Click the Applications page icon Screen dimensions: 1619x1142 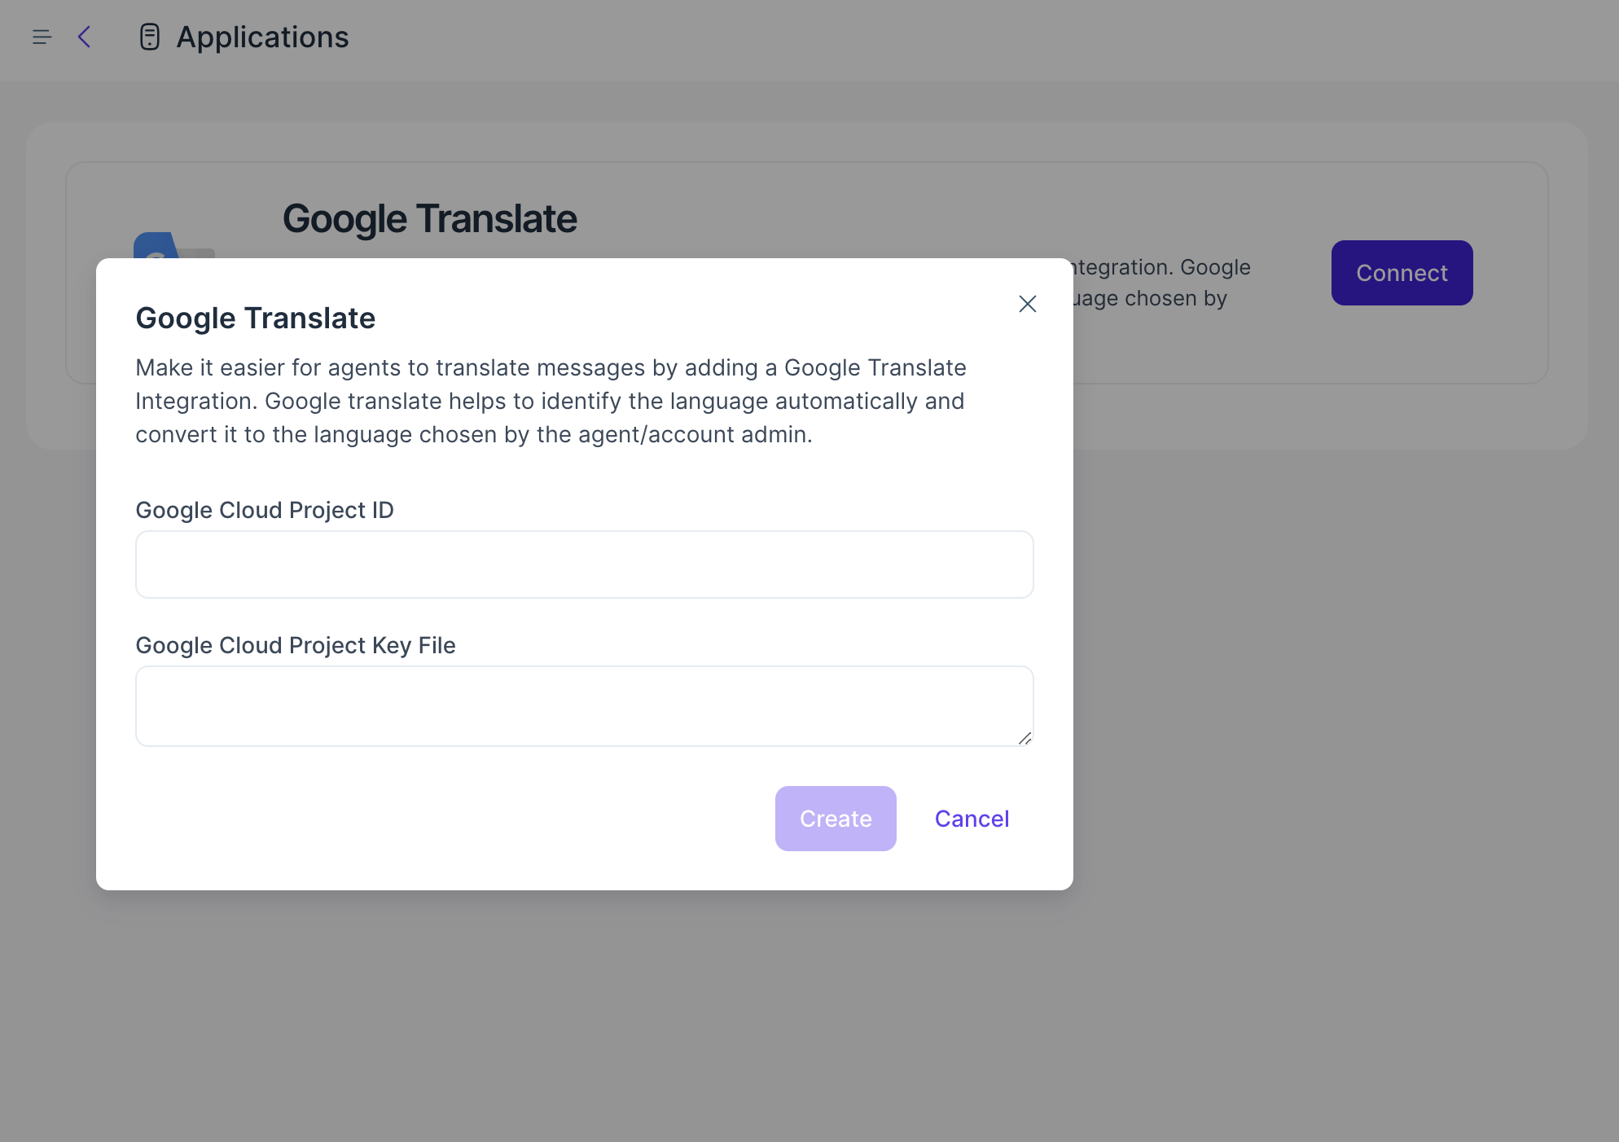[x=150, y=37]
